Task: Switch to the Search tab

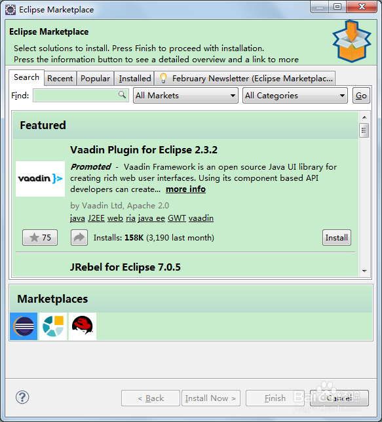Action: coord(26,77)
